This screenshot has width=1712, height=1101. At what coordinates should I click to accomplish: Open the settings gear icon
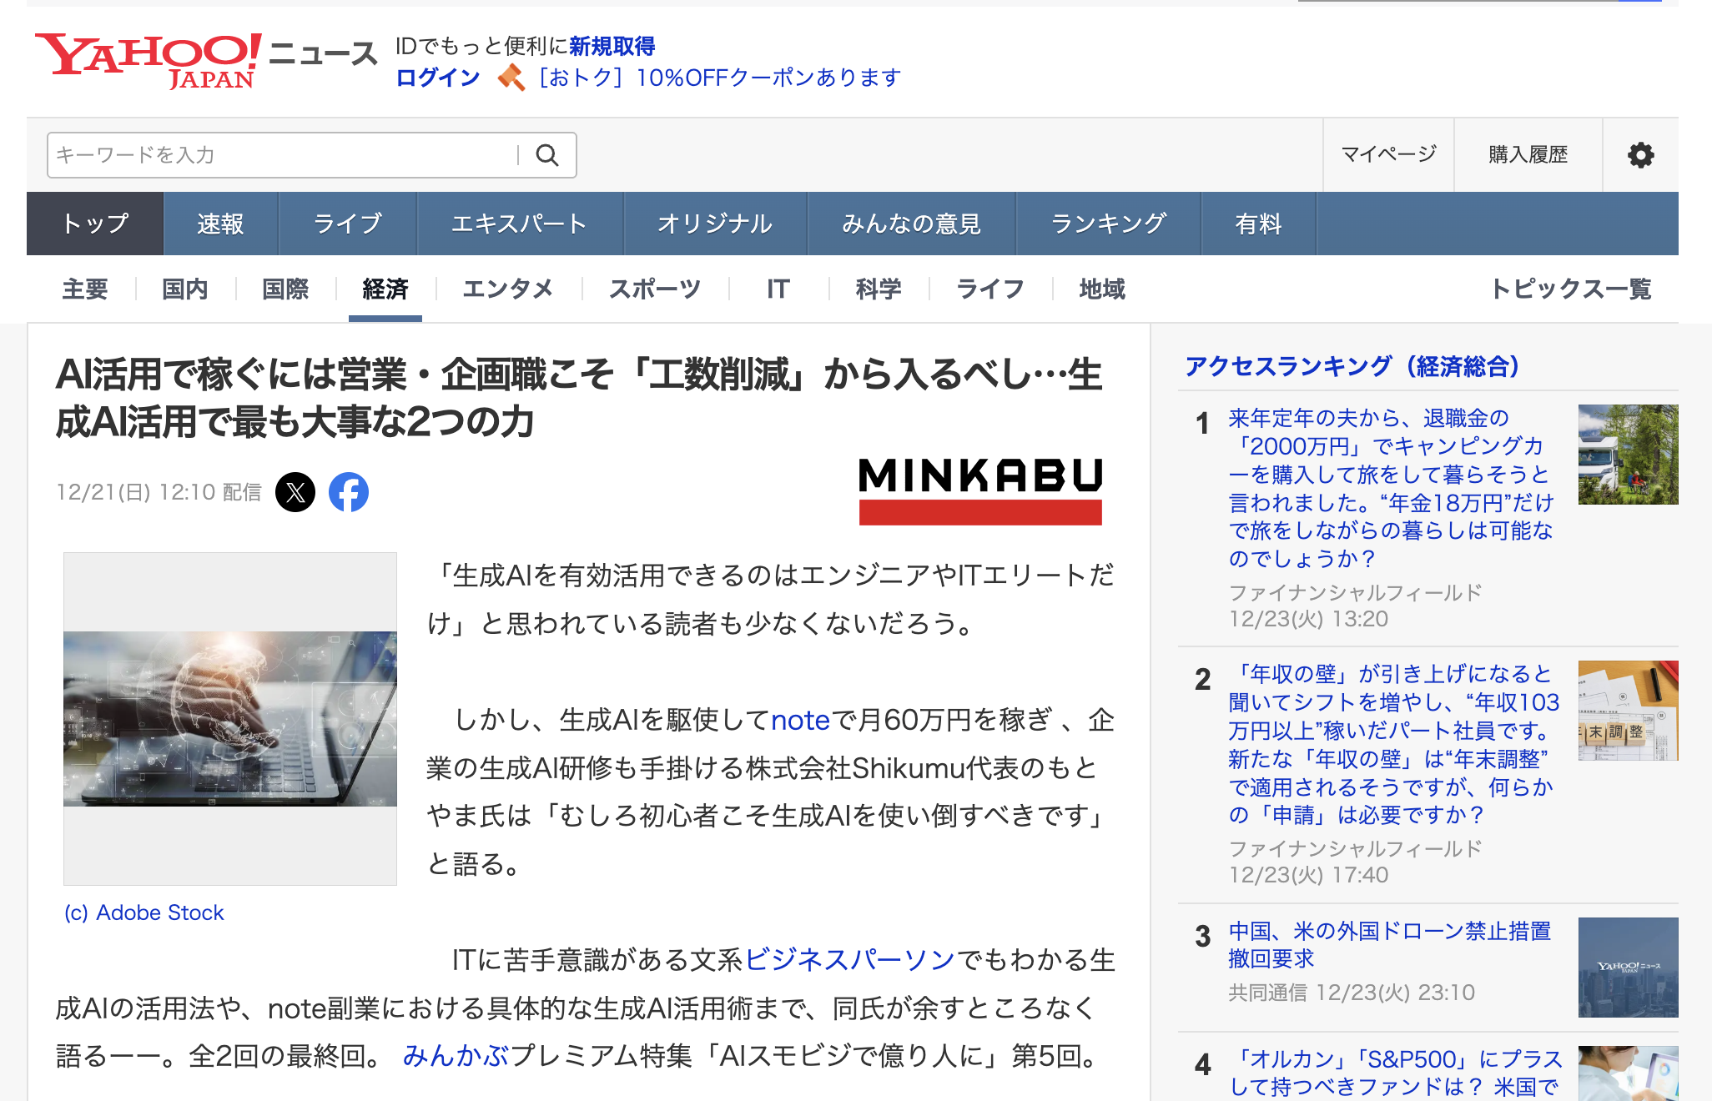[1640, 155]
